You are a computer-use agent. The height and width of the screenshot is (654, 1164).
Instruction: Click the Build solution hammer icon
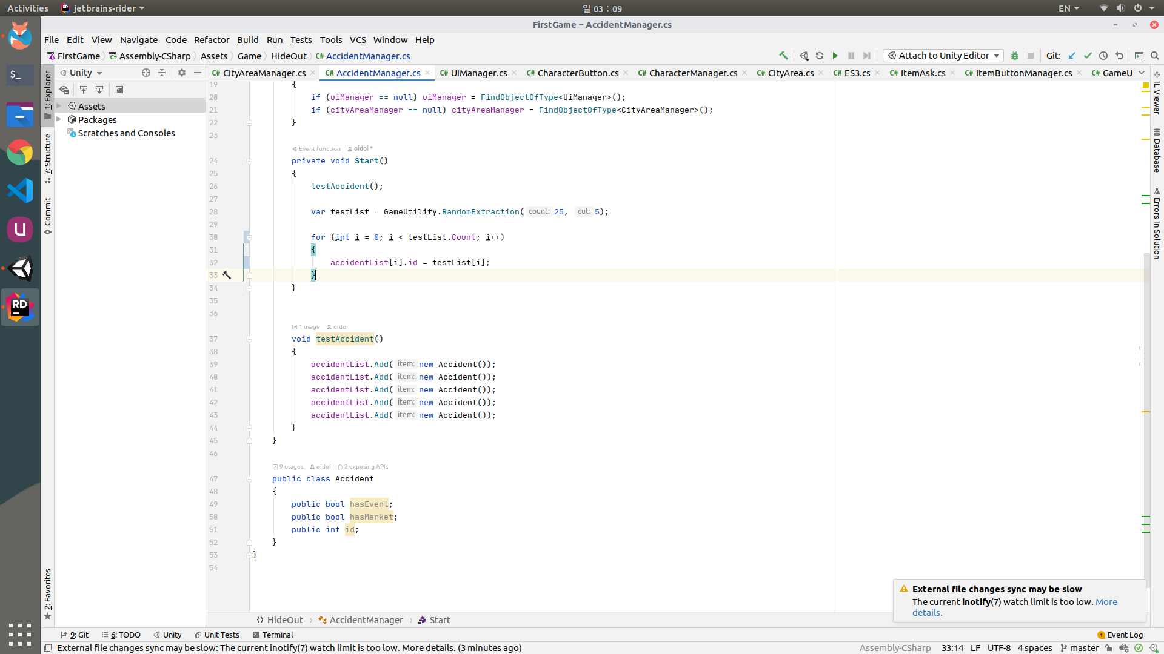[783, 56]
